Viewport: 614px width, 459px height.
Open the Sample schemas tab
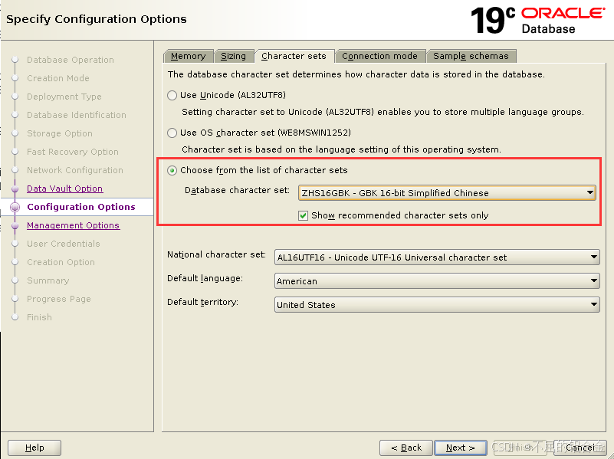point(471,56)
